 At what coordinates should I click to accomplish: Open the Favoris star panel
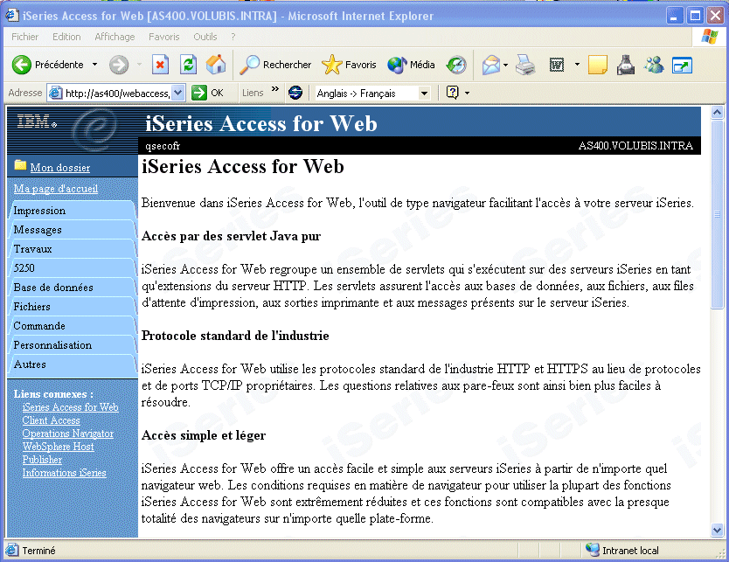[349, 65]
